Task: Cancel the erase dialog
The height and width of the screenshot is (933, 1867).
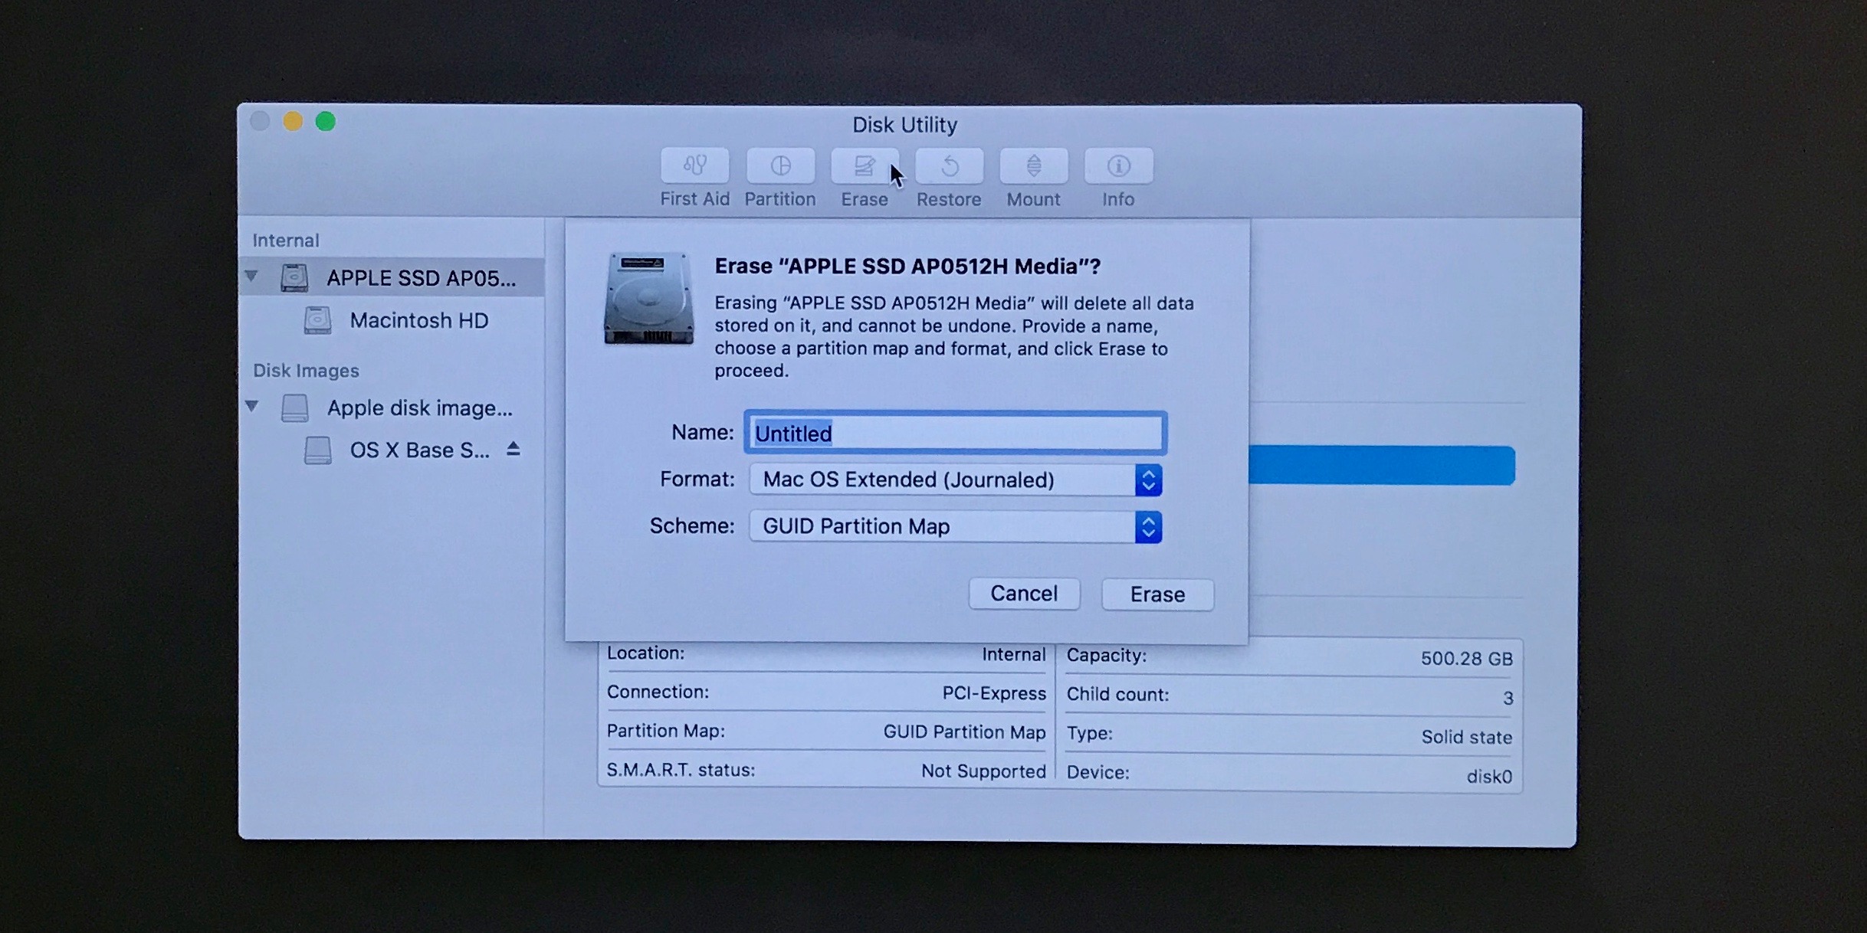Action: pyautogui.click(x=1024, y=593)
